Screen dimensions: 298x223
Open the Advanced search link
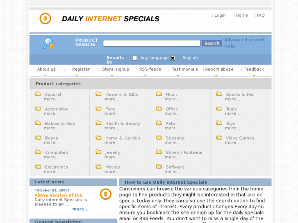click(x=244, y=40)
